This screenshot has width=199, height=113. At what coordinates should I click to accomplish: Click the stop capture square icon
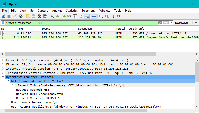[x=9, y=16]
